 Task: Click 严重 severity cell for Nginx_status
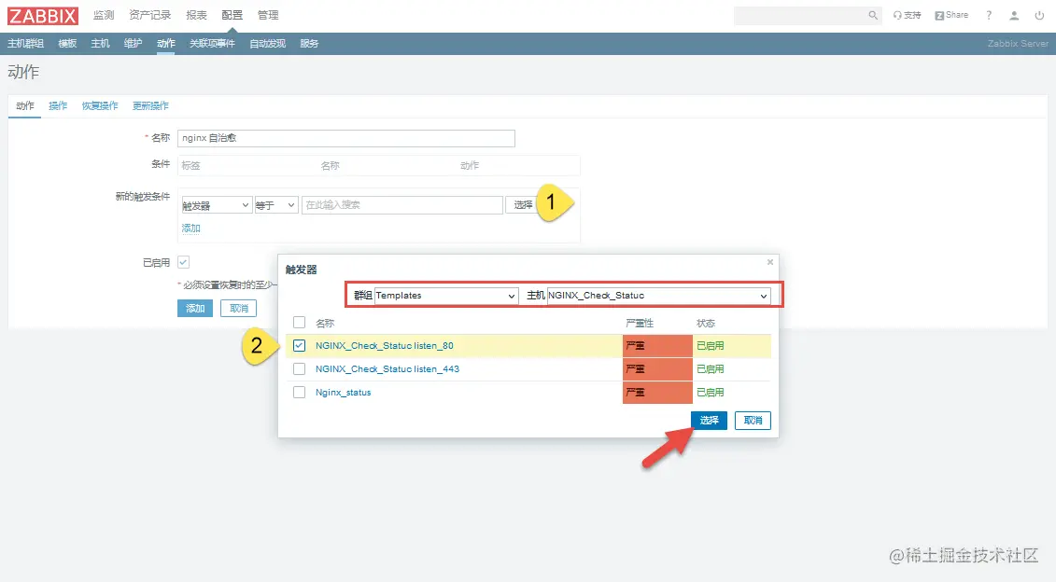pos(657,393)
